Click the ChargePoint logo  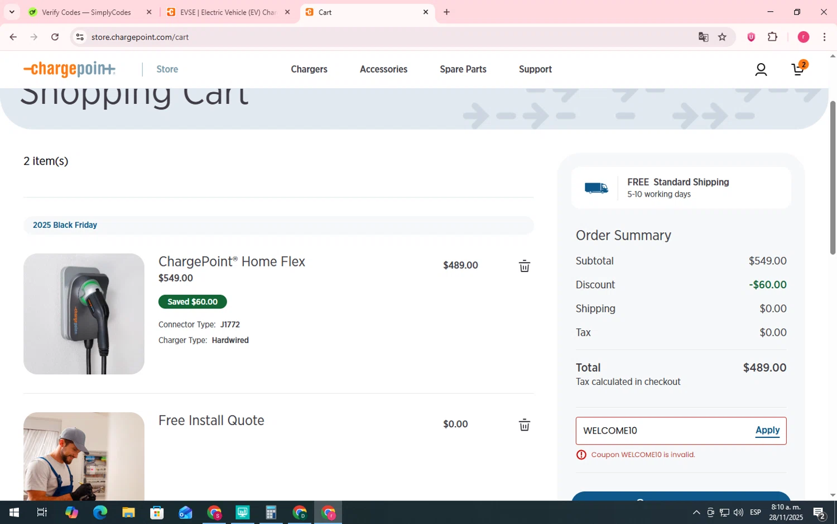pyautogui.click(x=69, y=69)
